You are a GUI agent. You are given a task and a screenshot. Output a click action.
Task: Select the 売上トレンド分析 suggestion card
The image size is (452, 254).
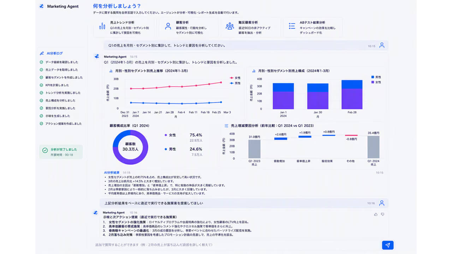click(x=125, y=27)
